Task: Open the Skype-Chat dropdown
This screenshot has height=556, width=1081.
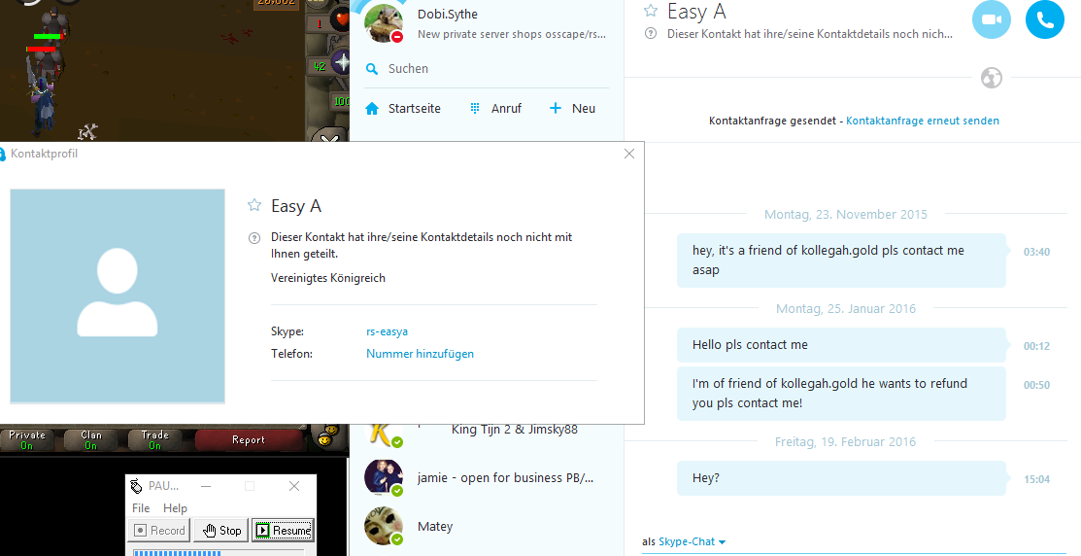Action: point(692,541)
